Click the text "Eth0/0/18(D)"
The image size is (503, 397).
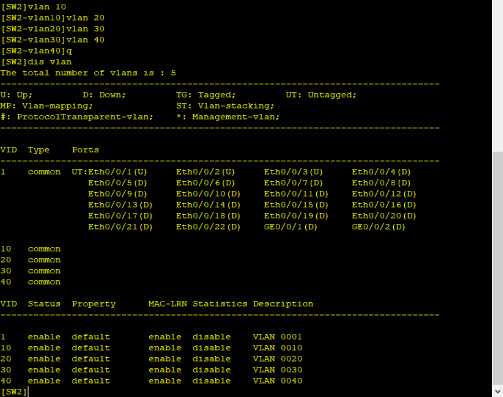tap(208, 216)
